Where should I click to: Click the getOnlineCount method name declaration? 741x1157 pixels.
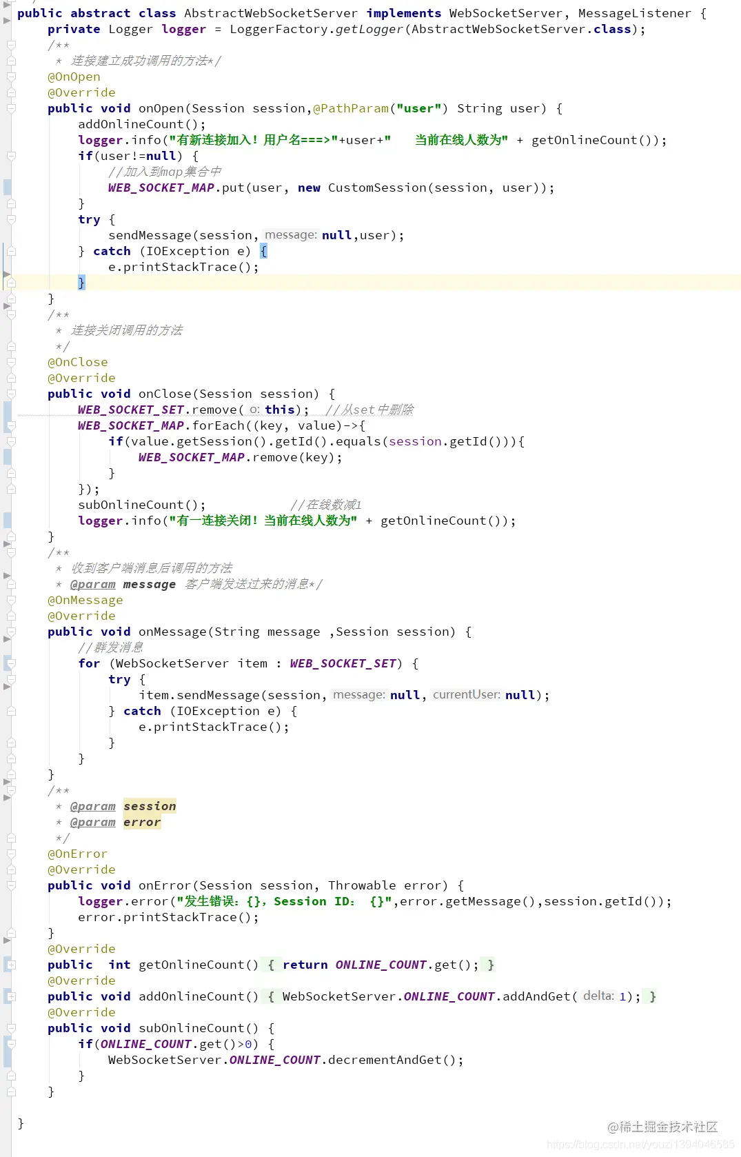[192, 965]
